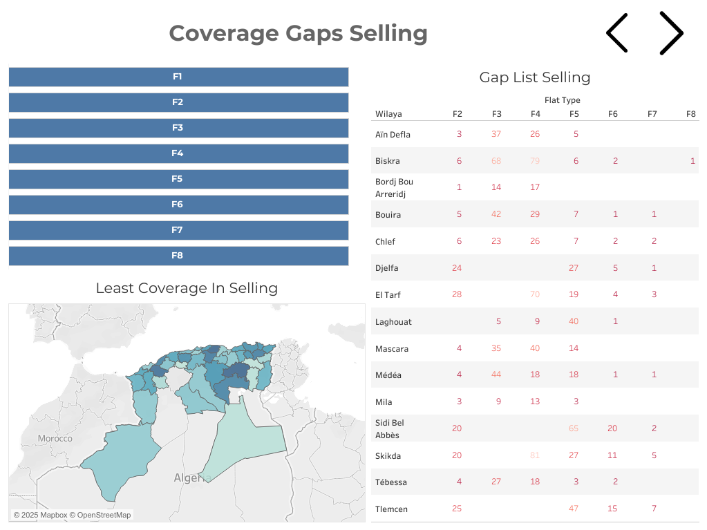This screenshot has height=530, width=707.
Task: Select the F8 flat type bar
Action: tap(178, 256)
